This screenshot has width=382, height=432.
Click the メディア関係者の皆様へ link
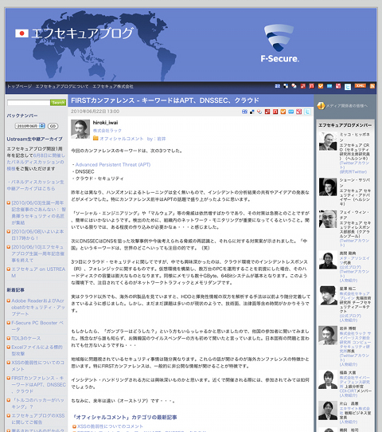click(346, 106)
